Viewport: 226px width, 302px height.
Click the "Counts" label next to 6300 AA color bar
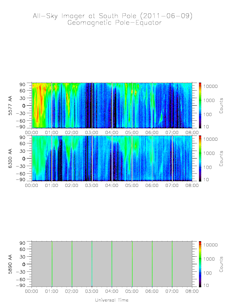tap(221, 159)
